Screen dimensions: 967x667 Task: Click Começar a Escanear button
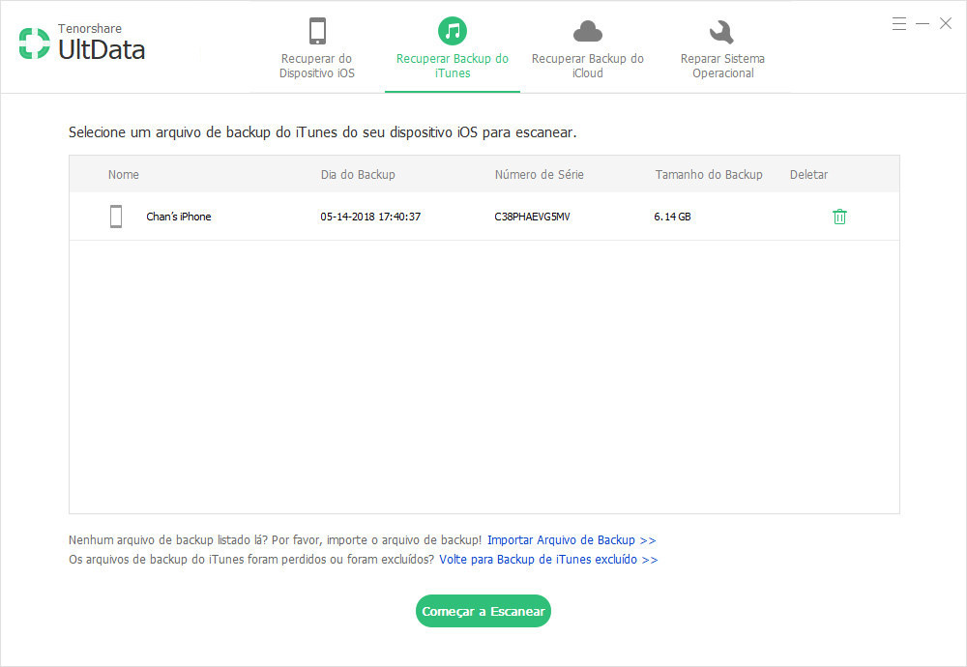point(483,611)
